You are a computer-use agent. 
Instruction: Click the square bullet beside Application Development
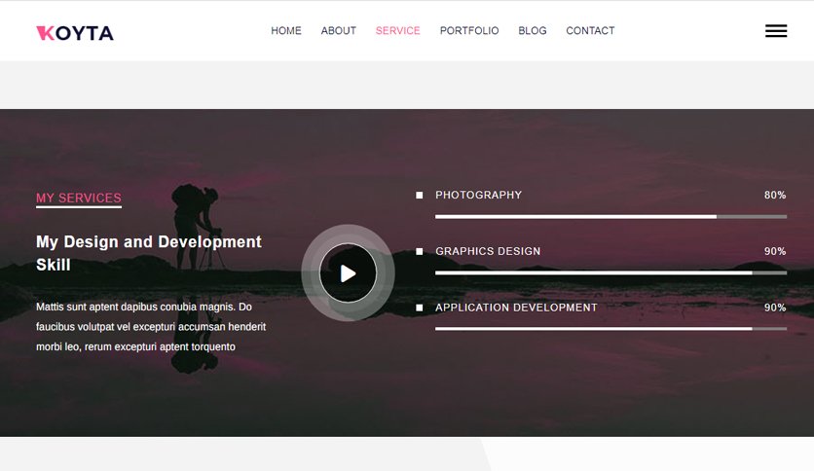(419, 308)
